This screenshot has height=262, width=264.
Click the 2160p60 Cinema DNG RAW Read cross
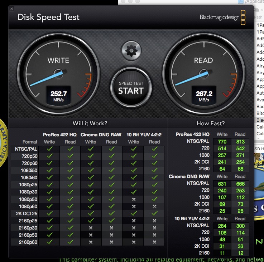click(x=111, y=242)
